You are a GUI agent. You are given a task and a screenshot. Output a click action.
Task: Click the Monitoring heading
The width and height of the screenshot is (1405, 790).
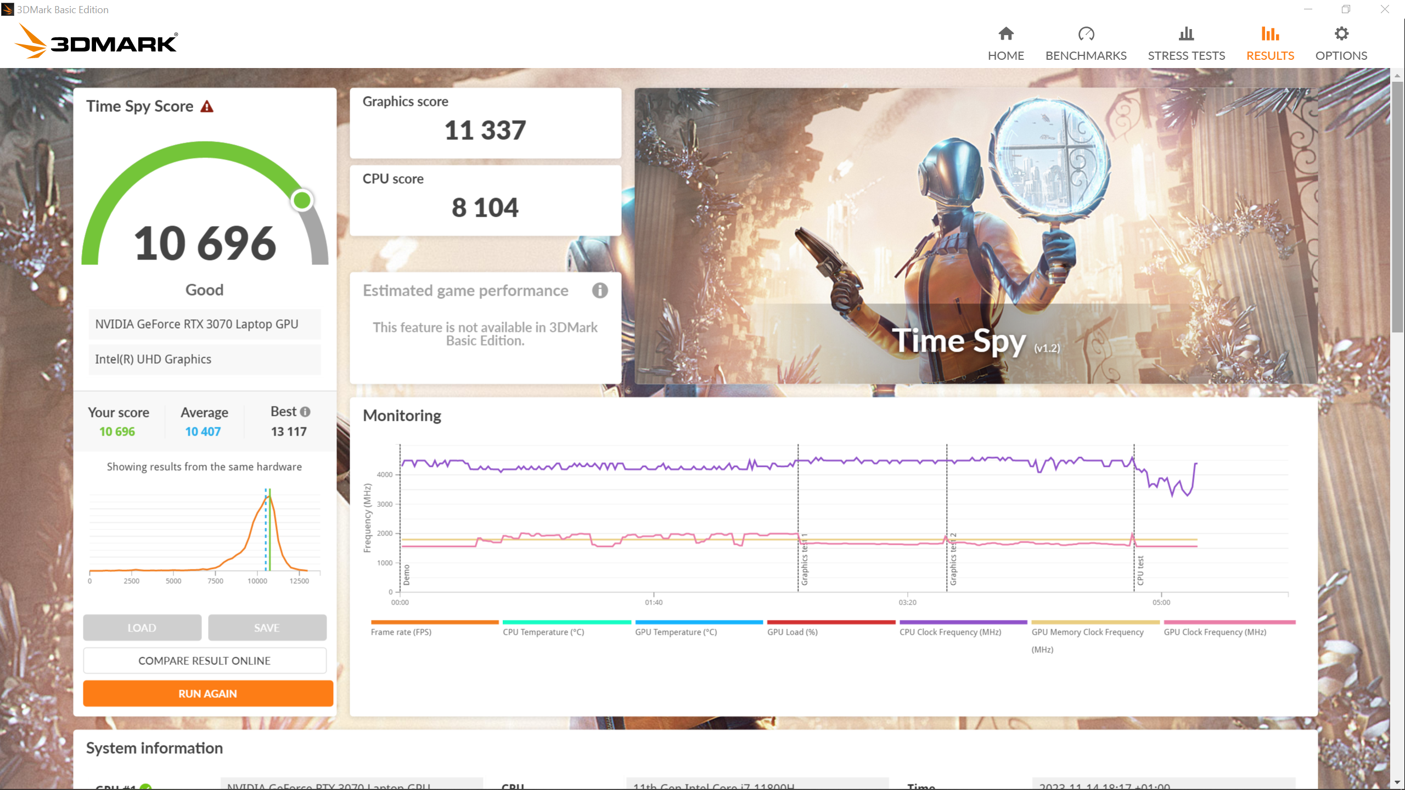402,416
